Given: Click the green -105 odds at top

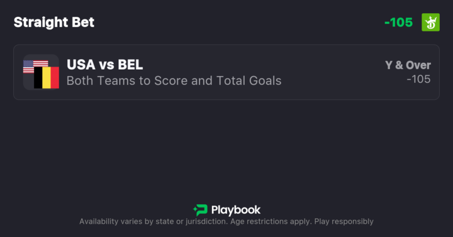Looking at the screenshot, I should 398,23.
